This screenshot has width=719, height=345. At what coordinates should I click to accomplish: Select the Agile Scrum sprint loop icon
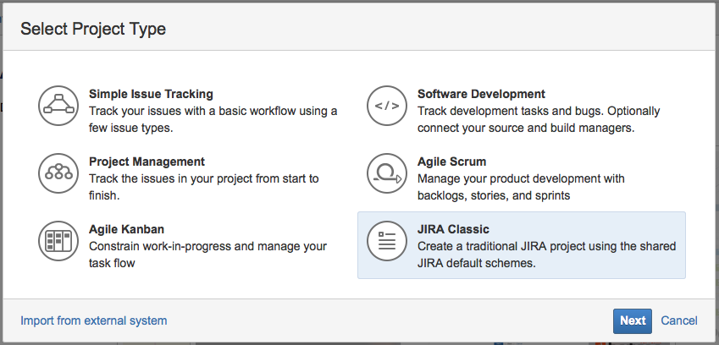[x=387, y=173]
